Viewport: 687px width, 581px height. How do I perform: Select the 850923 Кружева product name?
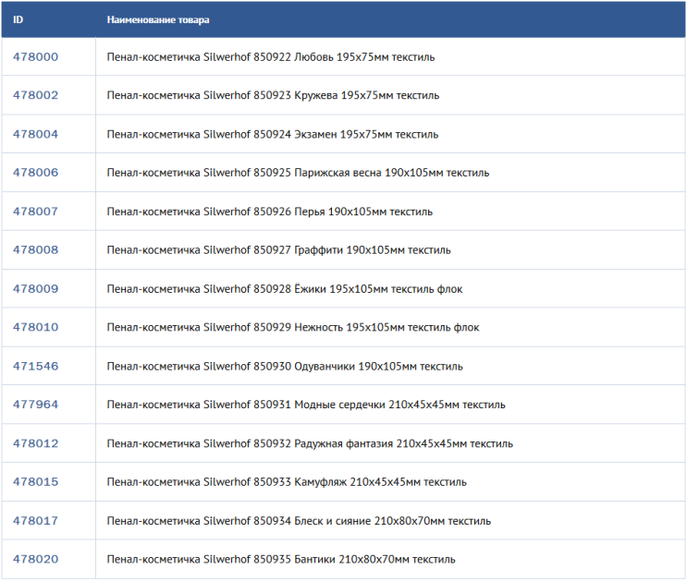pos(273,95)
